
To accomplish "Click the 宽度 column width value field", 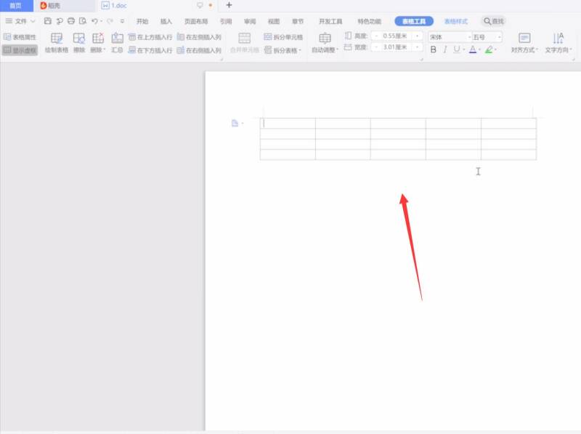I will tap(395, 47).
